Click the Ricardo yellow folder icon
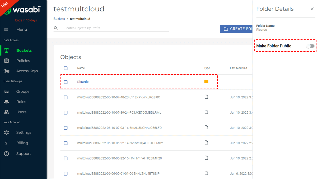The image size is (317, 179). (x=206, y=81)
